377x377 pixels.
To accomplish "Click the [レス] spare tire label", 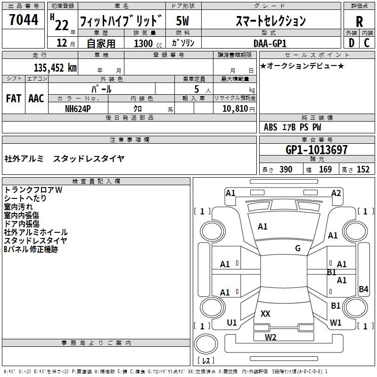I will tap(206, 361).
